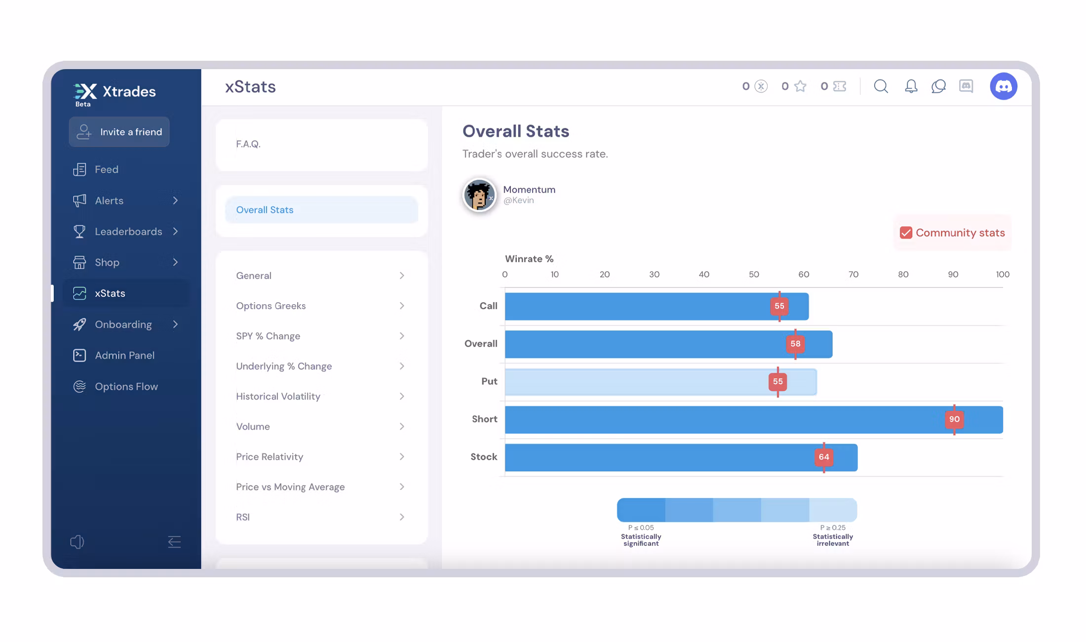Click the sound speaker icon in sidebar

pyautogui.click(x=77, y=542)
